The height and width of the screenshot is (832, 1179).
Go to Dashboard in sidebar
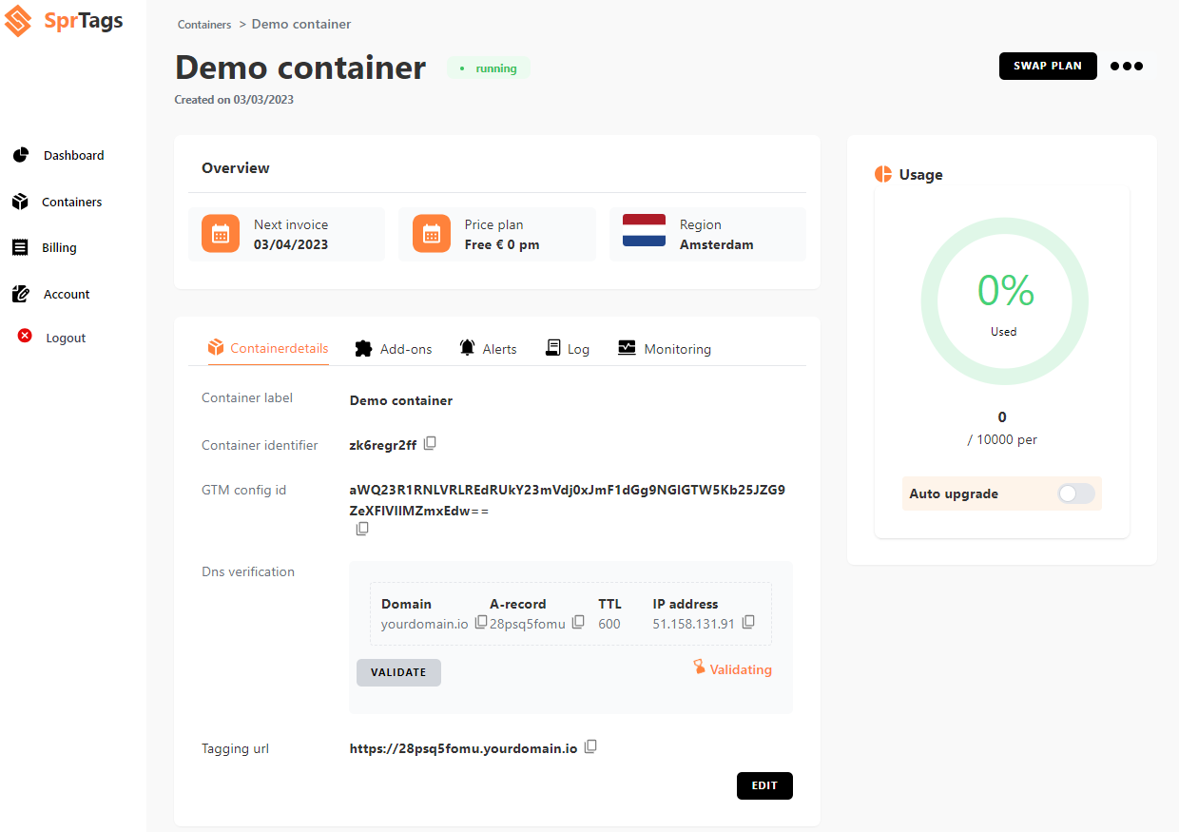73,155
